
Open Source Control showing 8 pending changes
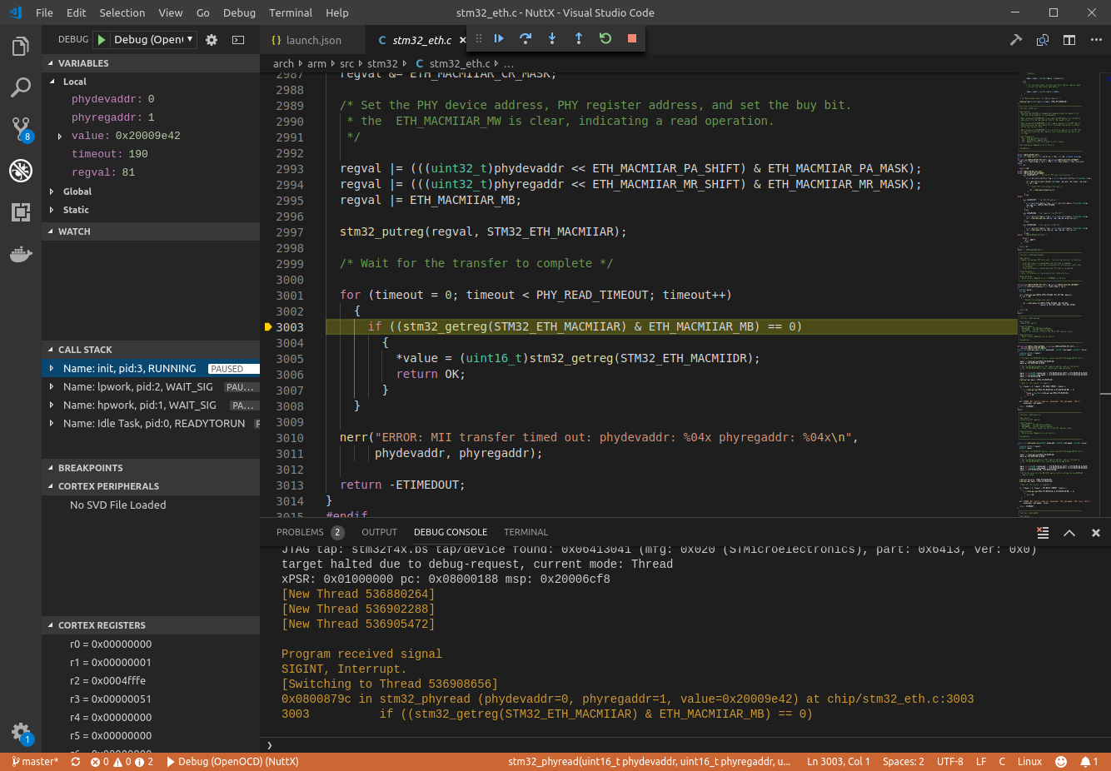pyautogui.click(x=20, y=129)
